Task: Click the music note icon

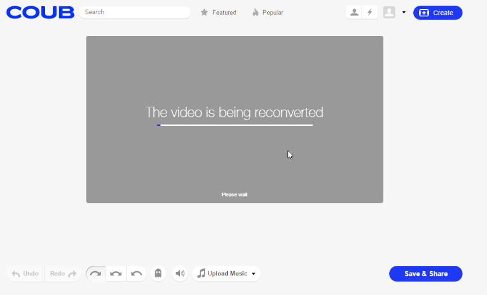Action: (201, 274)
